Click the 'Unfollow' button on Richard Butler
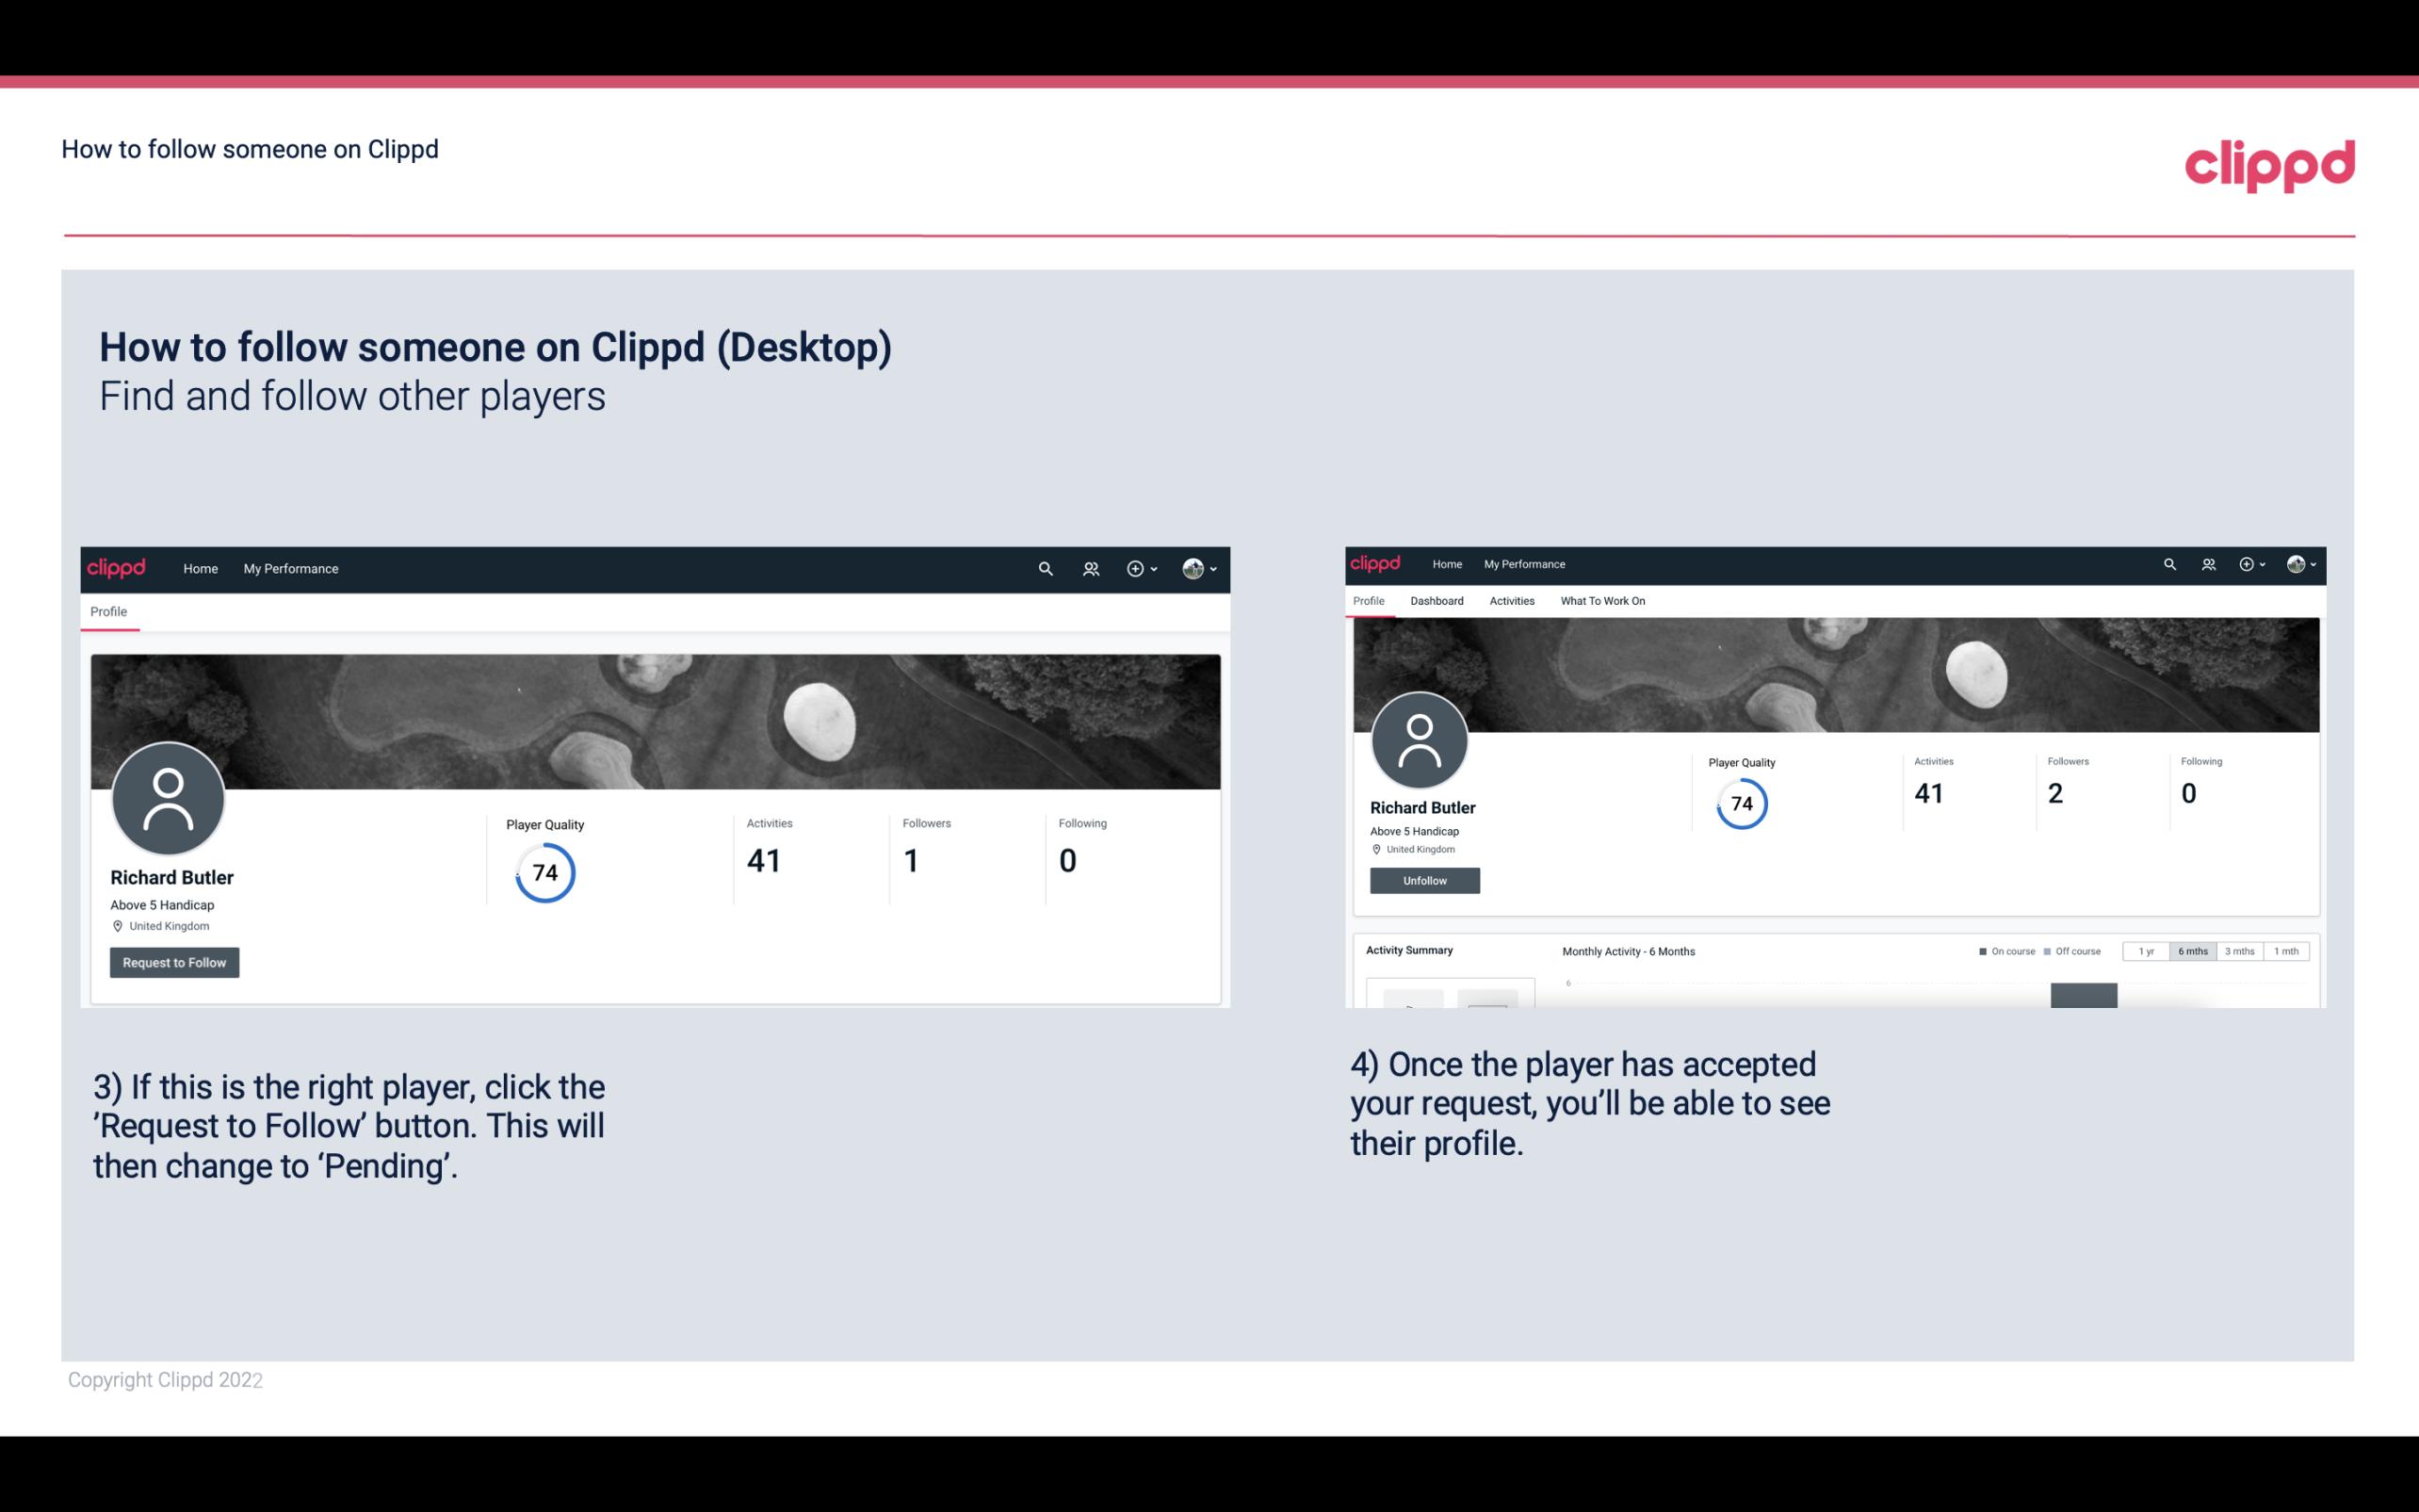 (x=1422, y=880)
